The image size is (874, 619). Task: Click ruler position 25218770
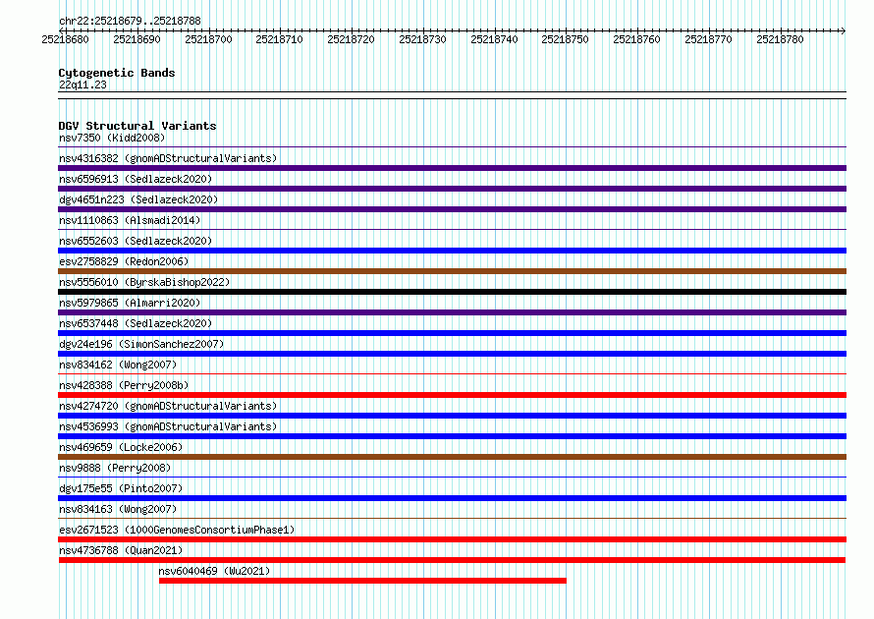[708, 39]
